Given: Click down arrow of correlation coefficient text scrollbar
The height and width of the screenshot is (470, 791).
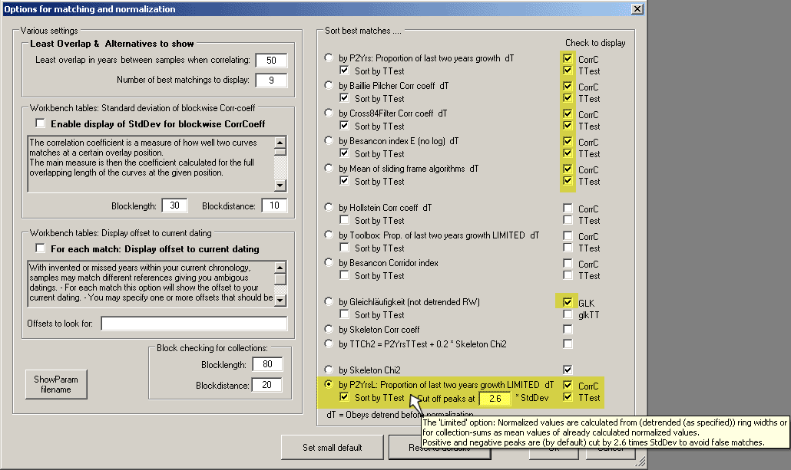Looking at the screenshot, I should click(280, 186).
